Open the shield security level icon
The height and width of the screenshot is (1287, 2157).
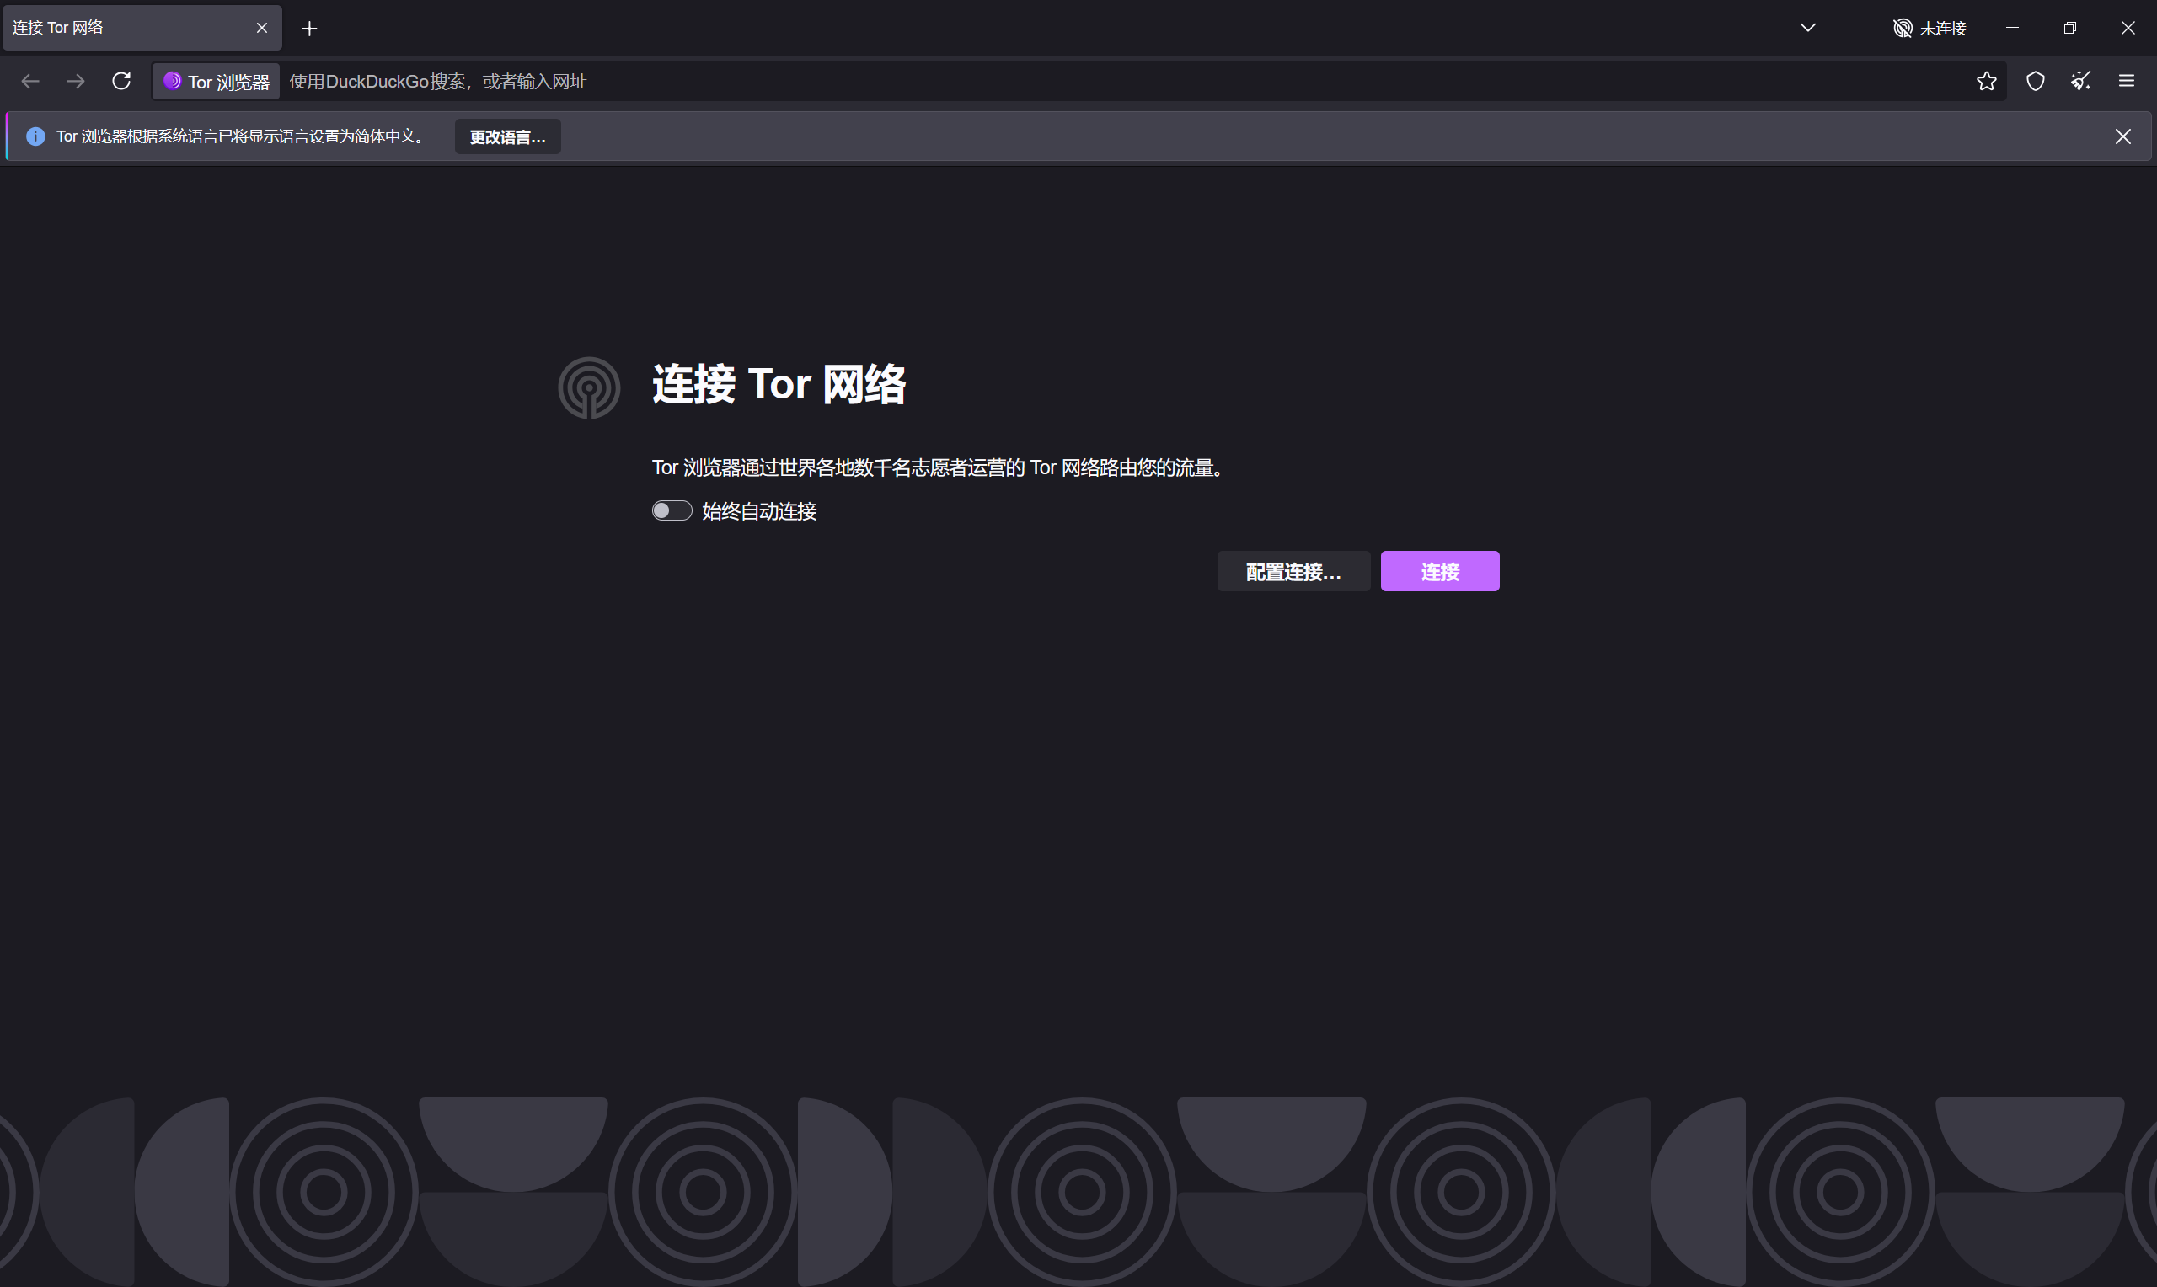coord(2036,82)
